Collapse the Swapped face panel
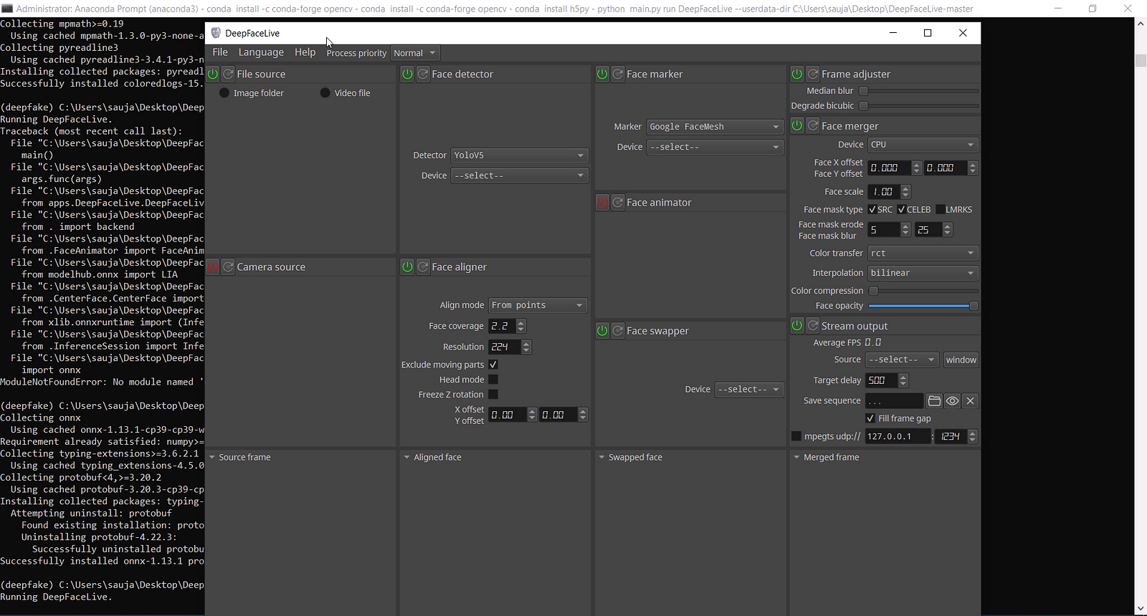Screen dimensions: 1147x616 pyautogui.click(x=602, y=457)
